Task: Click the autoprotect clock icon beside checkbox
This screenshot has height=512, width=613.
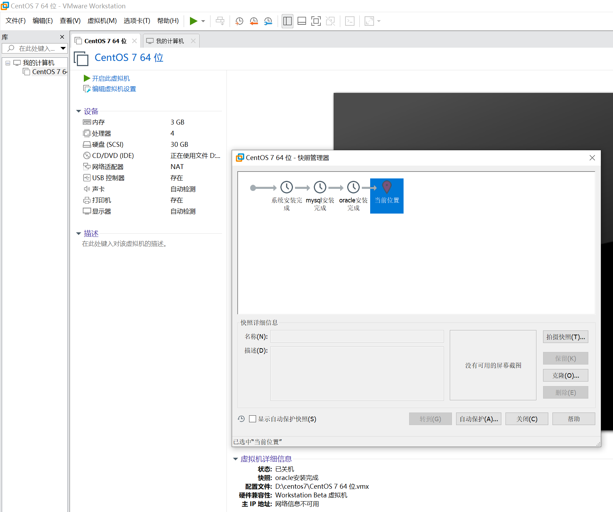Action: click(x=241, y=419)
